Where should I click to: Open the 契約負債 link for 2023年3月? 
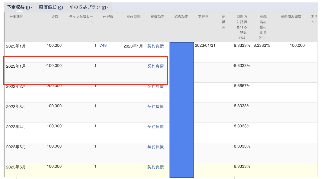155,106
